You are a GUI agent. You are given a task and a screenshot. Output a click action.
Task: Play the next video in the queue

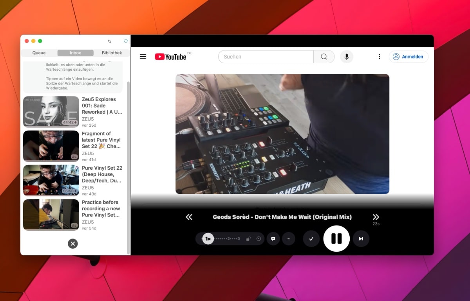(x=361, y=239)
